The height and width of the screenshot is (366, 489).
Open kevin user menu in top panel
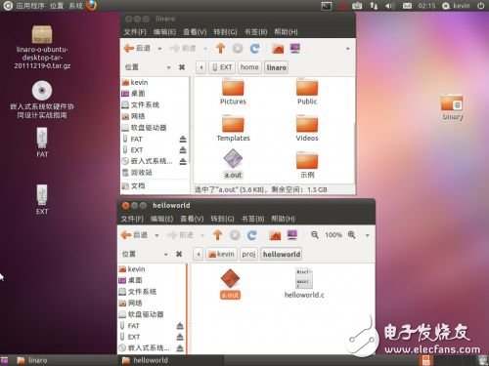click(x=456, y=6)
